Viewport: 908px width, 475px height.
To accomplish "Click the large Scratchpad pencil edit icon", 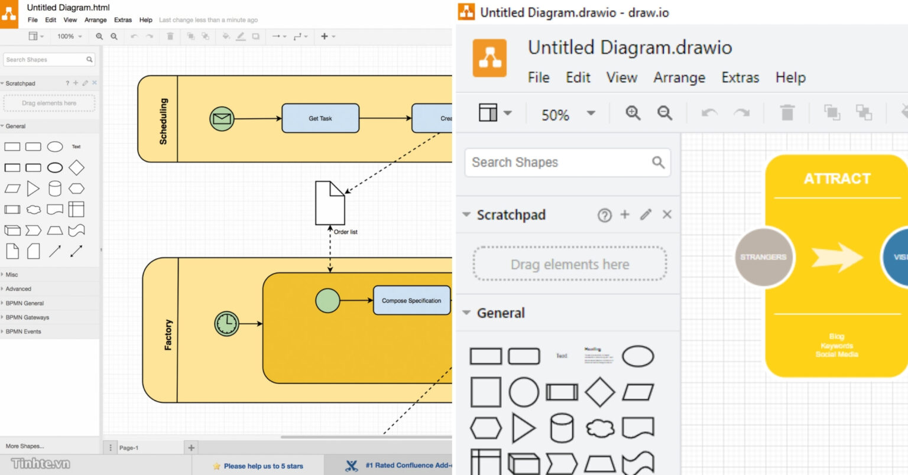I will (x=646, y=214).
